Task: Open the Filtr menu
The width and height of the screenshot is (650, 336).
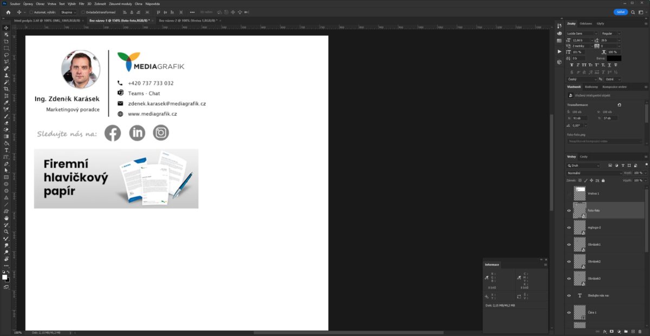Action: pyautogui.click(x=81, y=4)
